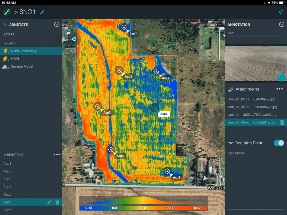Select the Asp1 marker on the map

click(124, 27)
